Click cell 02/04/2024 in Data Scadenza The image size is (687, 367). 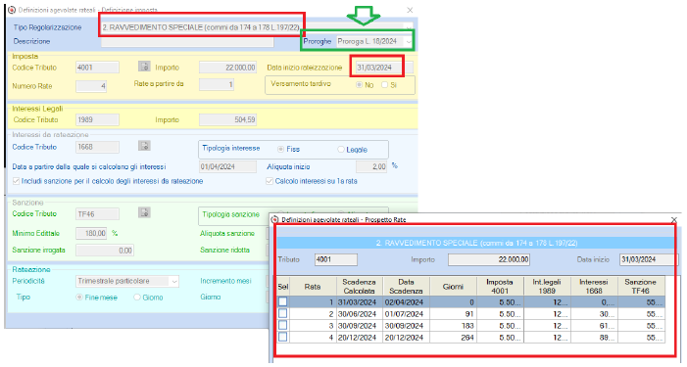[x=406, y=301]
